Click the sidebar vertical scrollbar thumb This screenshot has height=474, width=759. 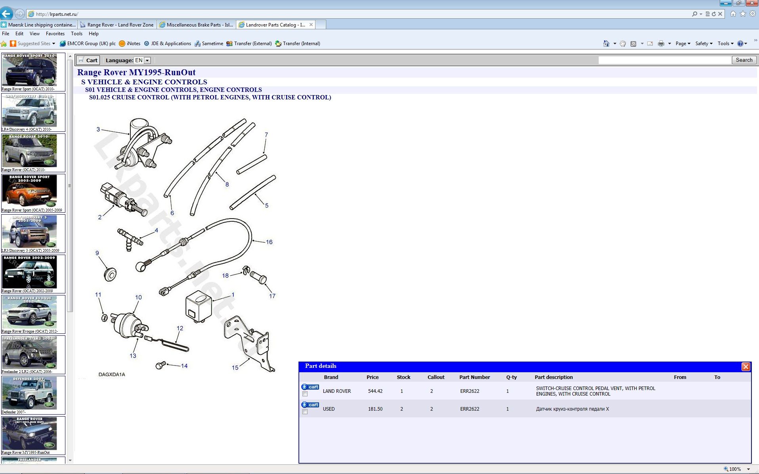[70, 185]
